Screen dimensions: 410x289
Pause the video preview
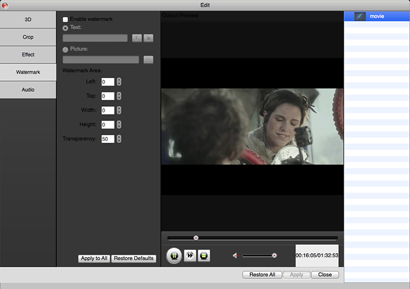(174, 256)
